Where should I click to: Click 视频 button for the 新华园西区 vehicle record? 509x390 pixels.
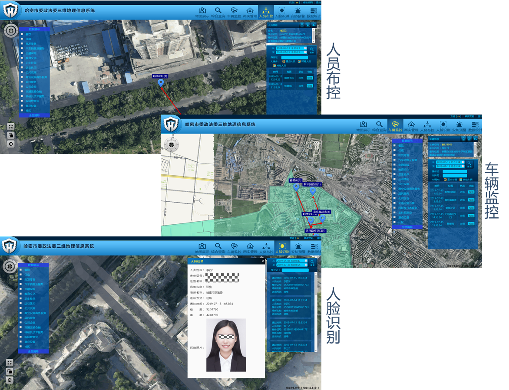(471, 192)
